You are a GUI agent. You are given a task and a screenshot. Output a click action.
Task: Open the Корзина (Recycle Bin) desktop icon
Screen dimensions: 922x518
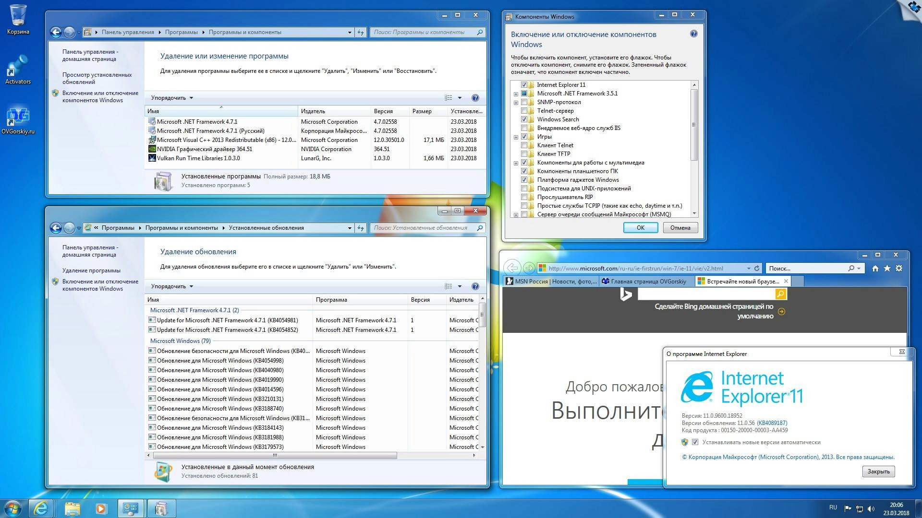[18, 14]
